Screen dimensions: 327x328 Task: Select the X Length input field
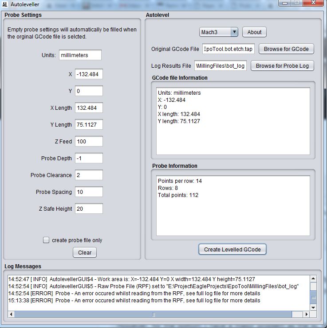pos(89,108)
